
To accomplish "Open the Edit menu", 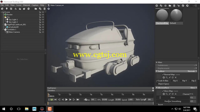I will 7,5.
